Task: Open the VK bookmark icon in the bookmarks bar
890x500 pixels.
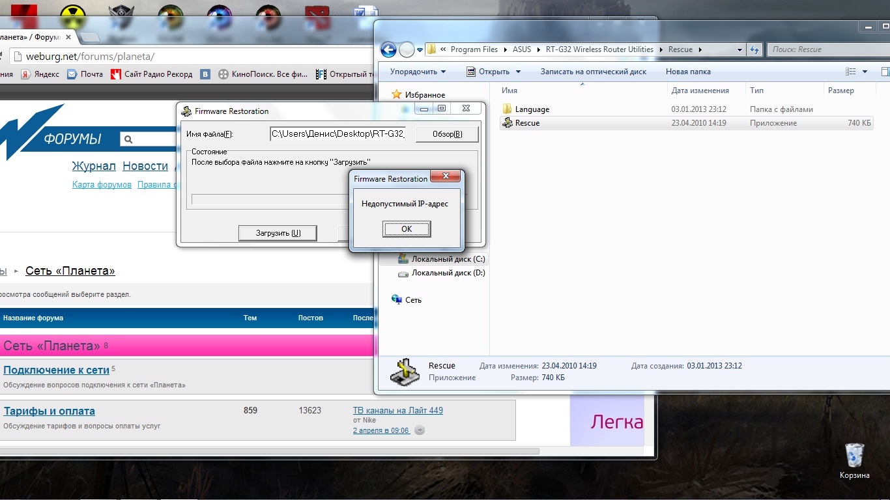Action: click(x=205, y=74)
